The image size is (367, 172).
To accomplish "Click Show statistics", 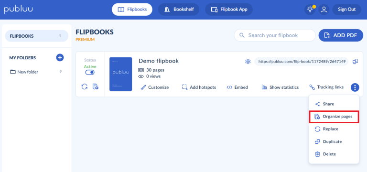I will 280,87.
